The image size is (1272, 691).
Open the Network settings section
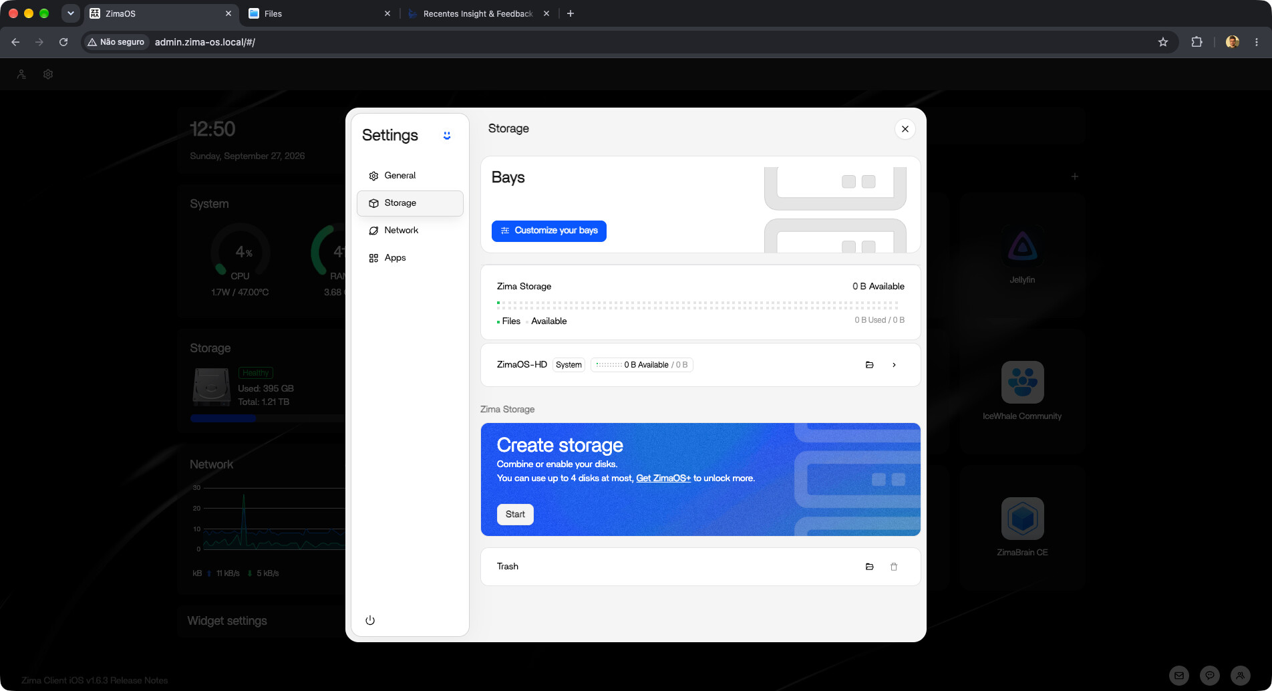click(410, 231)
